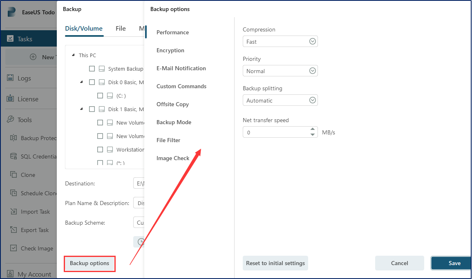
Task: Click the Export Task icon
Action: (x=13, y=230)
